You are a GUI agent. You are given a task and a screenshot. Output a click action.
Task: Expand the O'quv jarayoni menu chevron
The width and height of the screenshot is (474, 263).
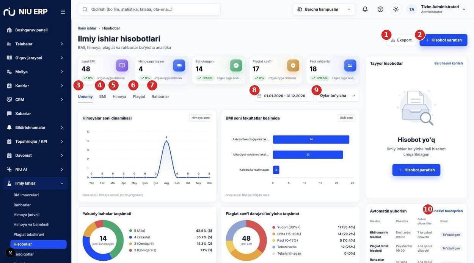pyautogui.click(x=62, y=58)
